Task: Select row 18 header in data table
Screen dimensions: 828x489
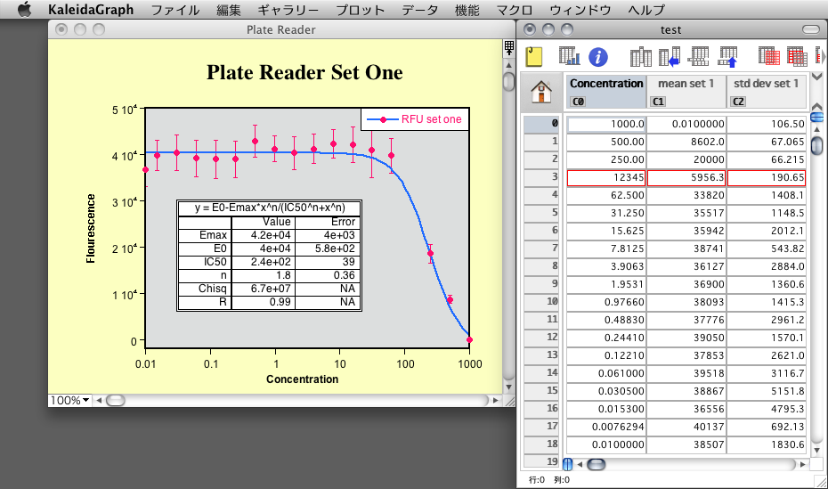Action: pos(541,444)
